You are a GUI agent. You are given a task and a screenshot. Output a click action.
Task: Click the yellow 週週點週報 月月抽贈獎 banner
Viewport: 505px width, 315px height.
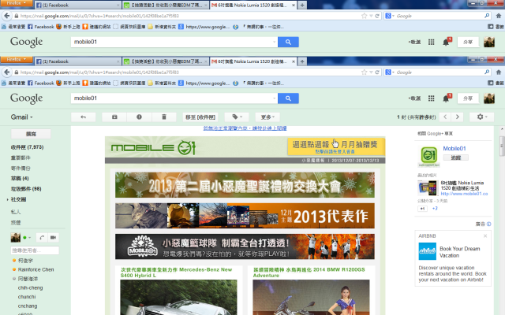click(x=336, y=146)
